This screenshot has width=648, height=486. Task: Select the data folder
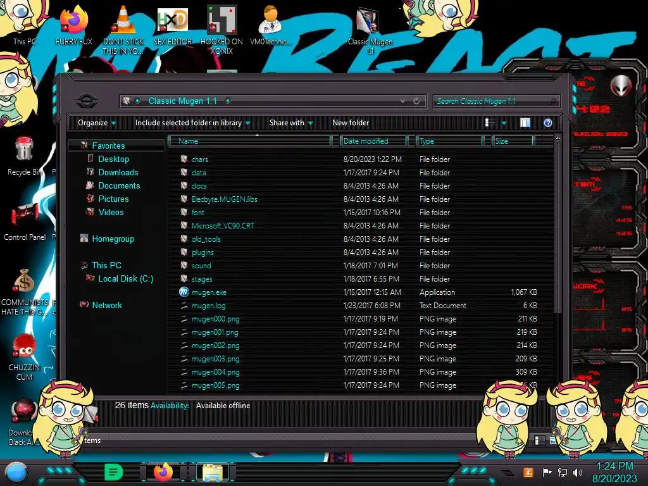pyautogui.click(x=198, y=172)
